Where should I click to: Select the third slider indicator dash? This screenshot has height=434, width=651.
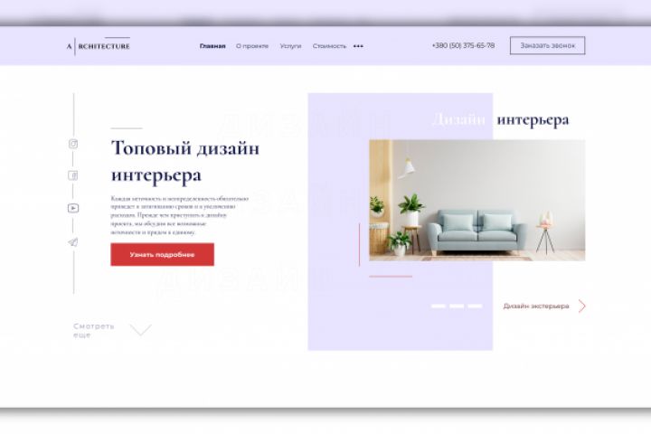click(x=475, y=307)
